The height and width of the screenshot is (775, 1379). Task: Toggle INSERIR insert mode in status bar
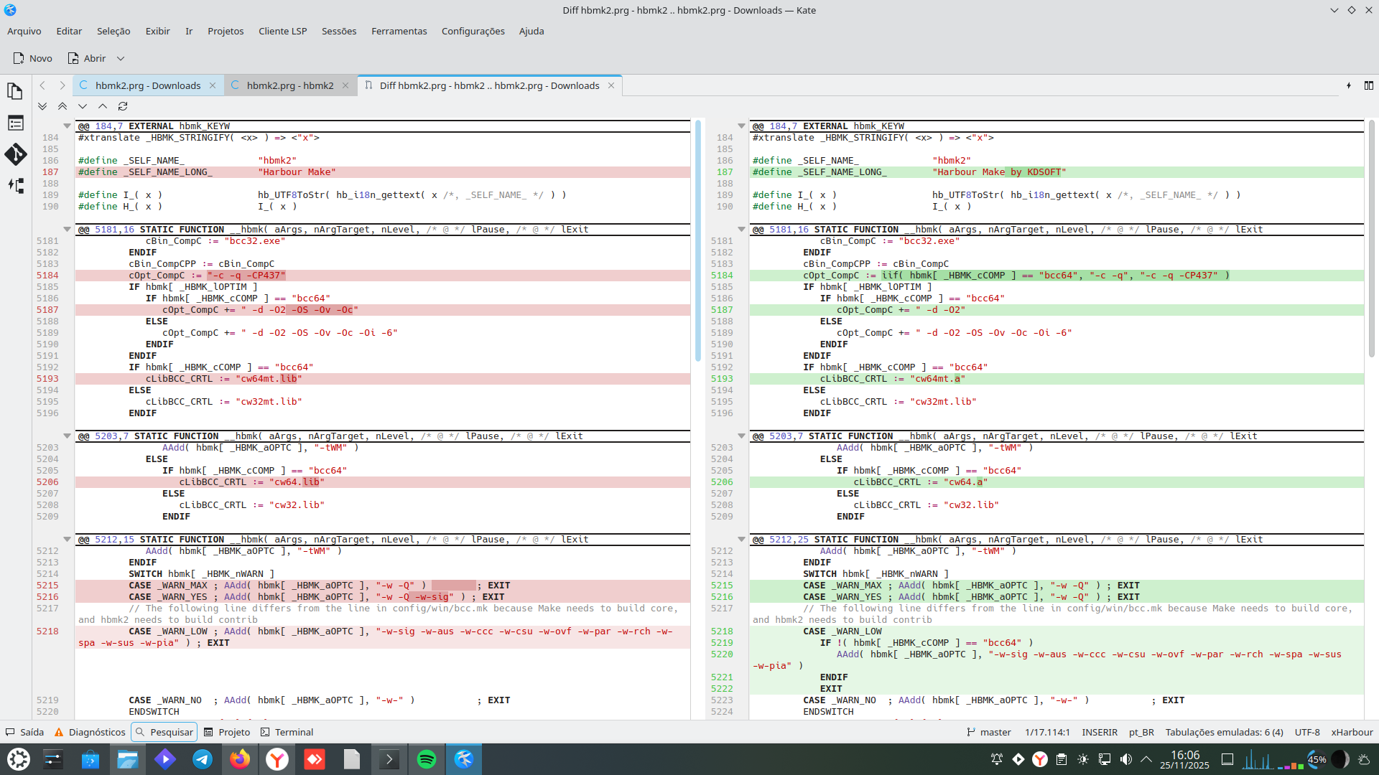[x=1100, y=732]
